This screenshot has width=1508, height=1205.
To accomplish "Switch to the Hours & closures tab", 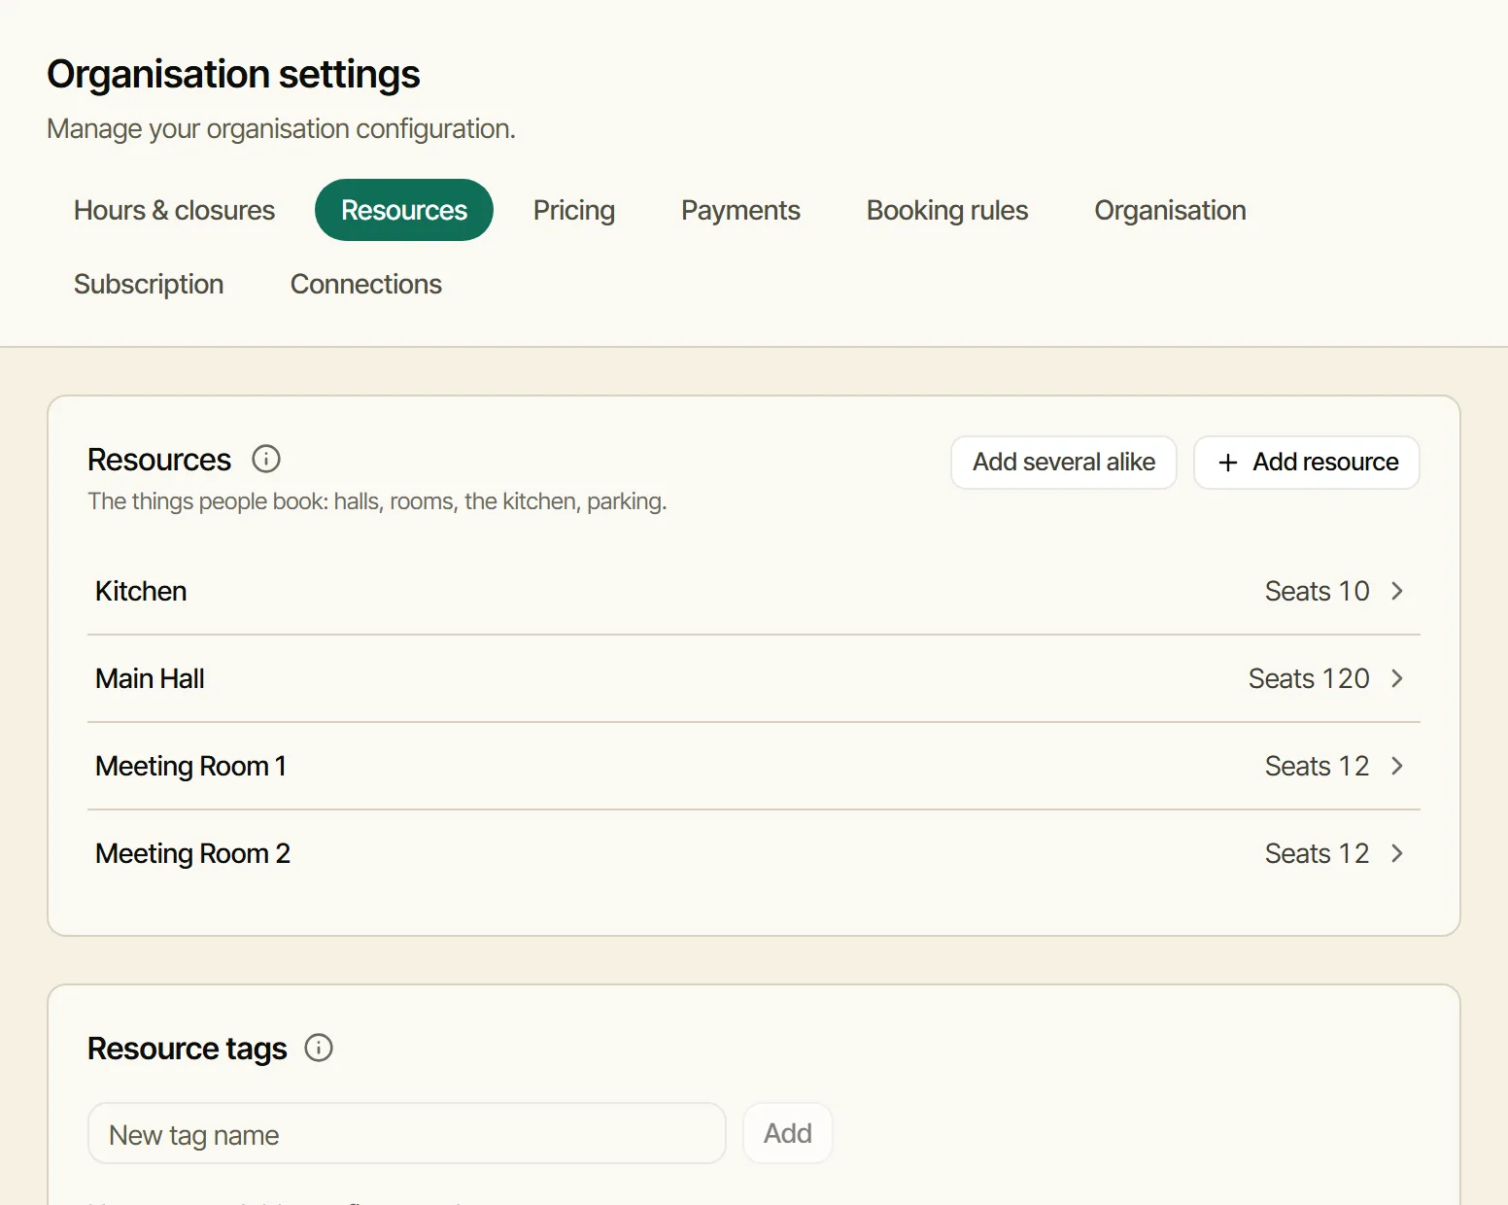I will [175, 210].
